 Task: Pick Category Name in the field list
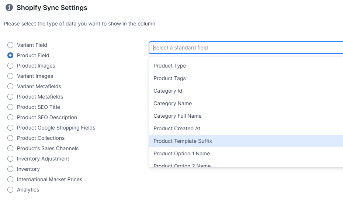coord(246,103)
